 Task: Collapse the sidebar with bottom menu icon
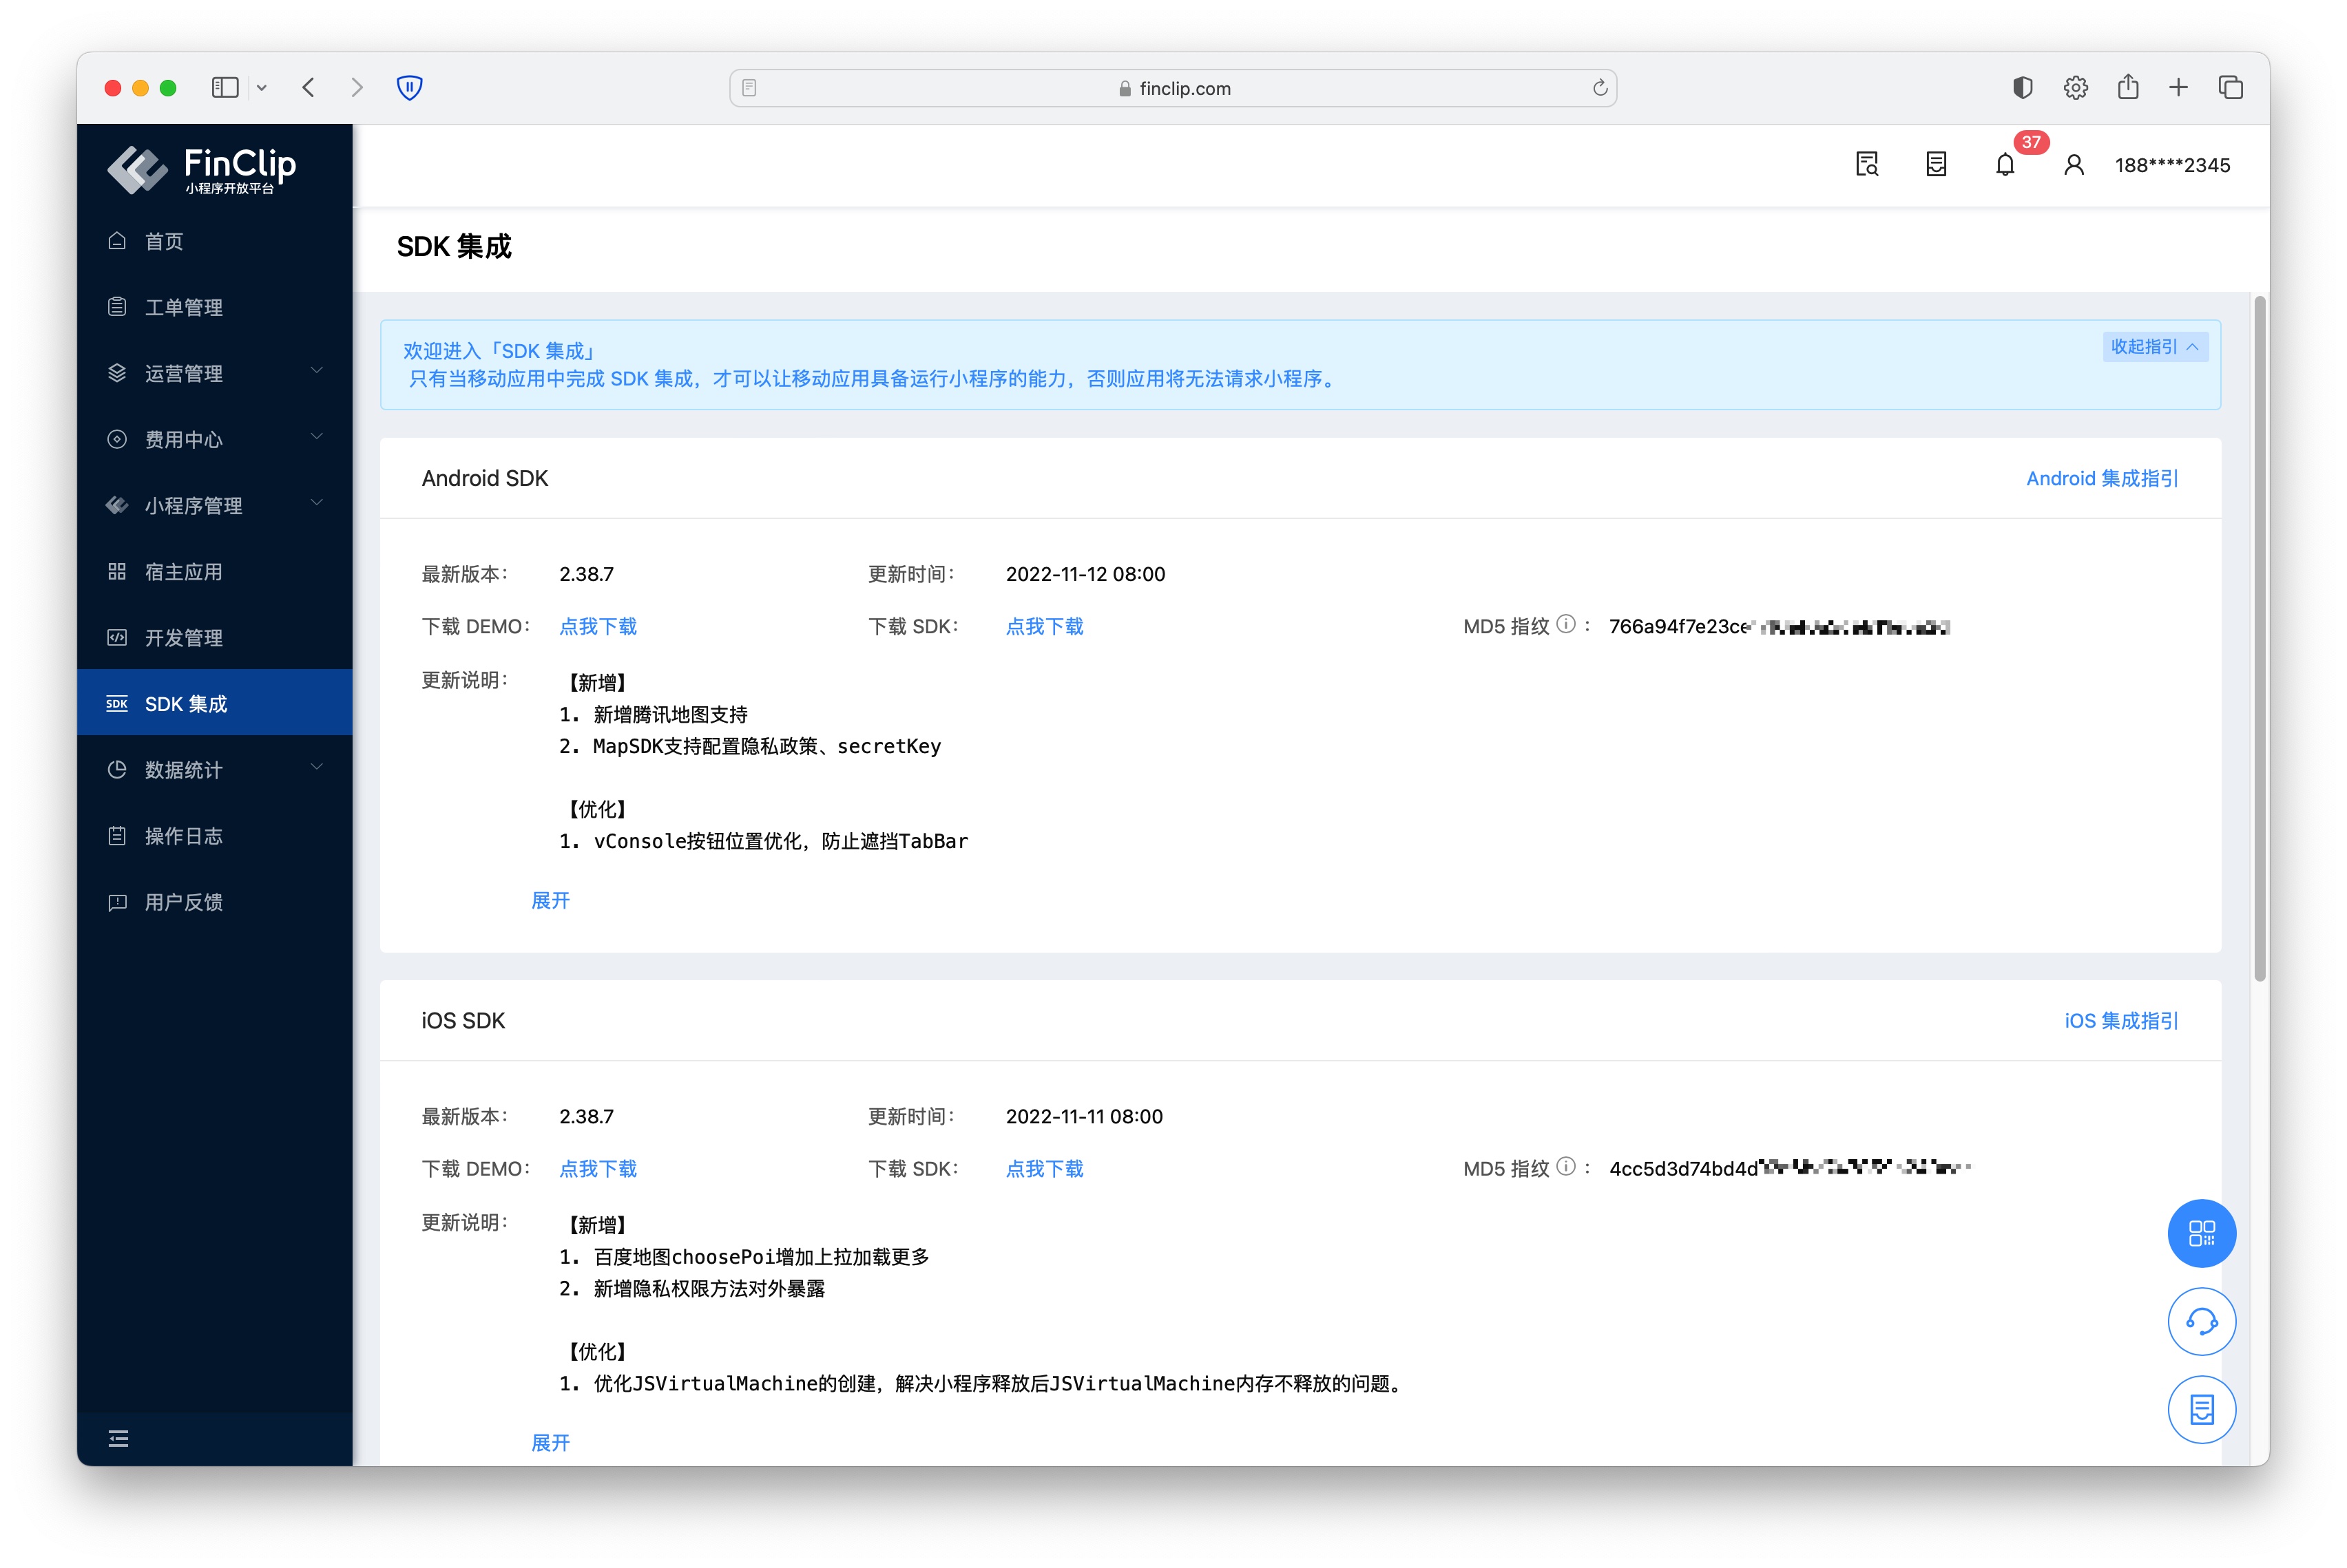point(118,1438)
